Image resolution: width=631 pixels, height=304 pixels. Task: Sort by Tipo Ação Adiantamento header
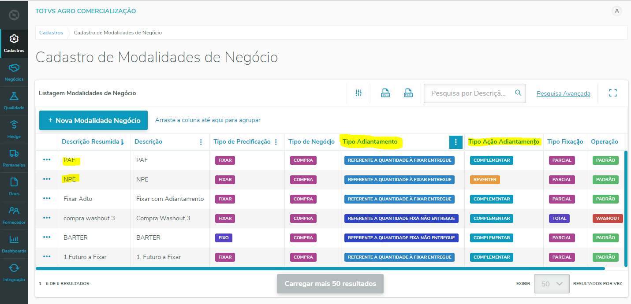point(504,141)
